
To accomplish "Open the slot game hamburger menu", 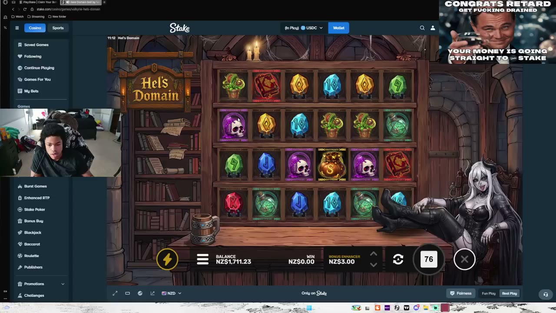I will (x=202, y=260).
